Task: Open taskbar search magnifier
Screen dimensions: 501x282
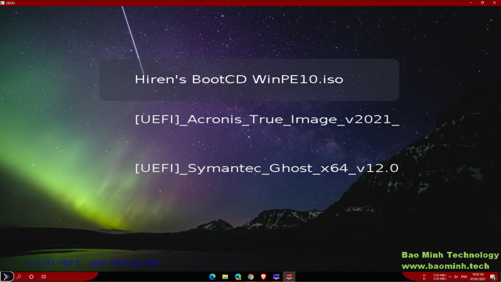Action: click(19, 277)
